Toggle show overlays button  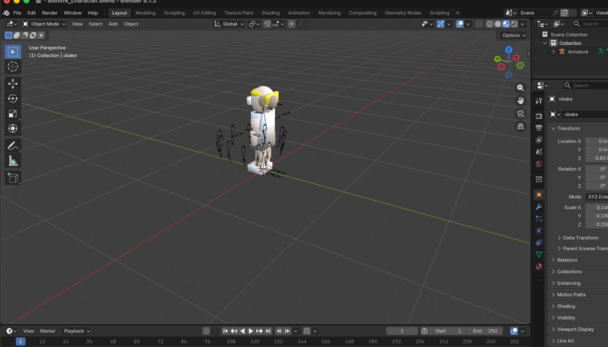pyautogui.click(x=460, y=24)
